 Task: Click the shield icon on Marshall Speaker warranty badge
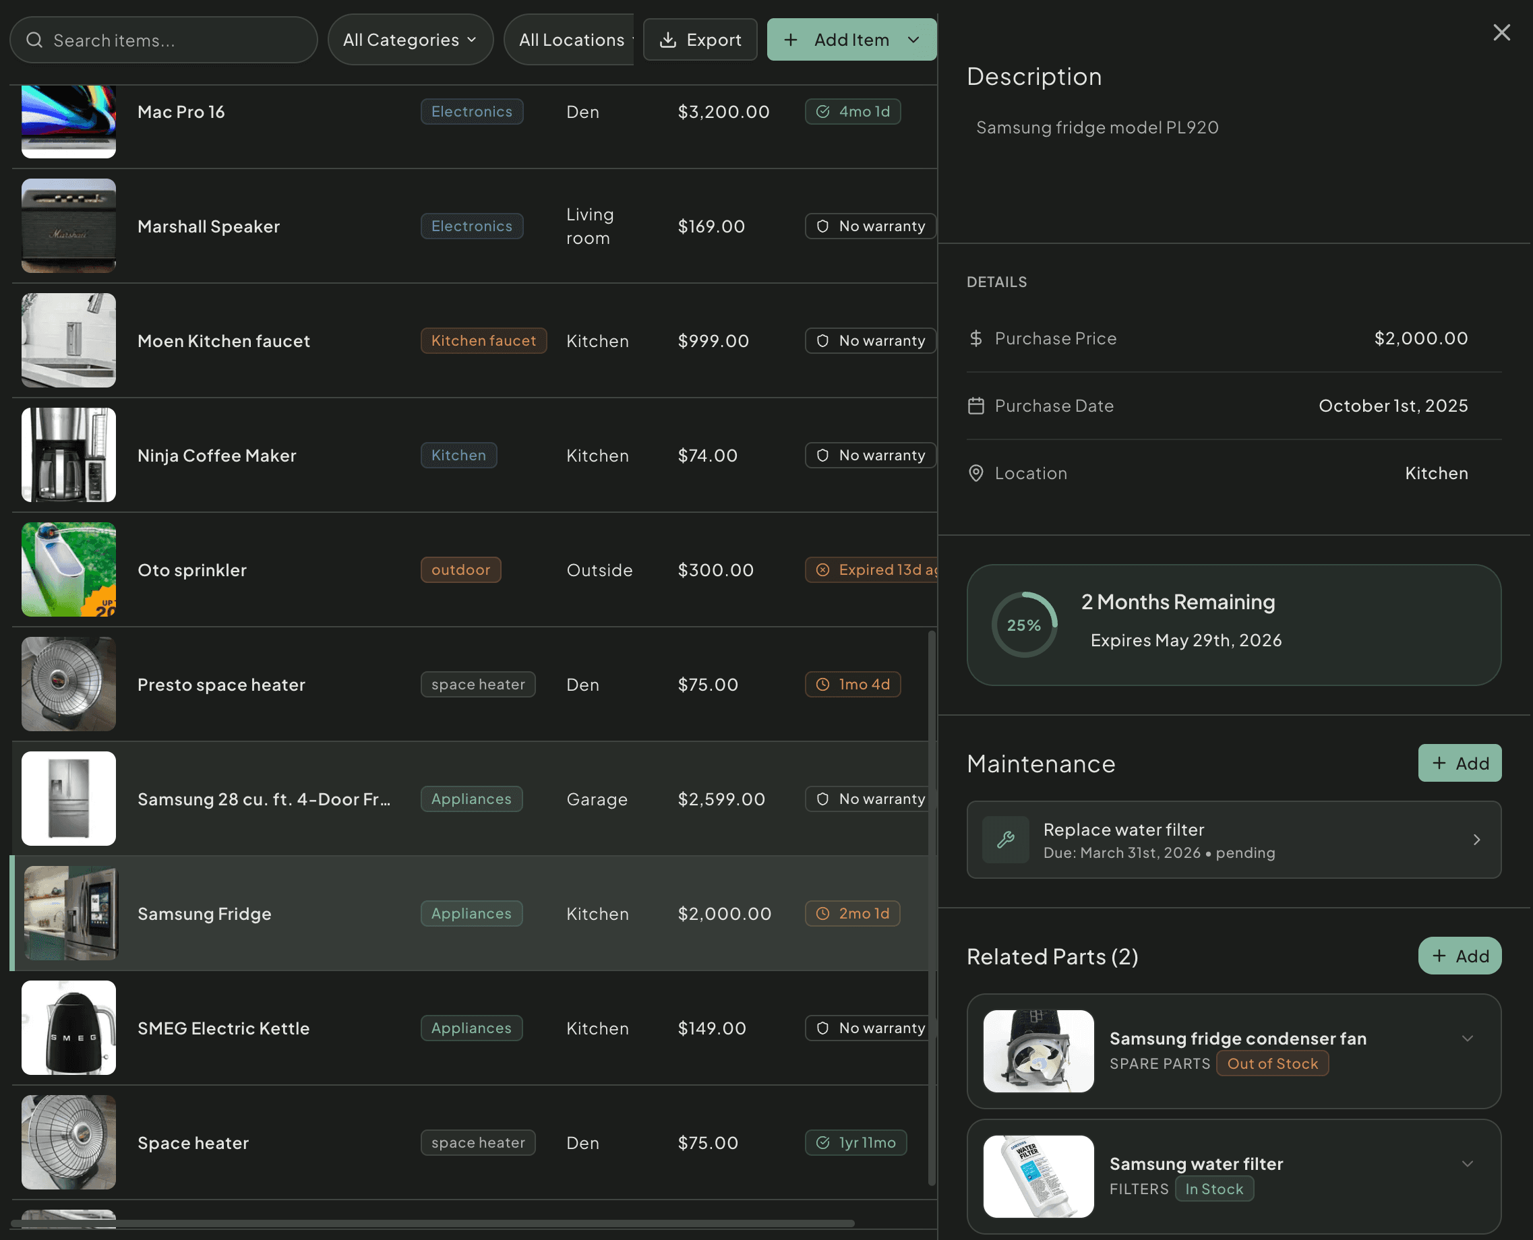pos(822,226)
